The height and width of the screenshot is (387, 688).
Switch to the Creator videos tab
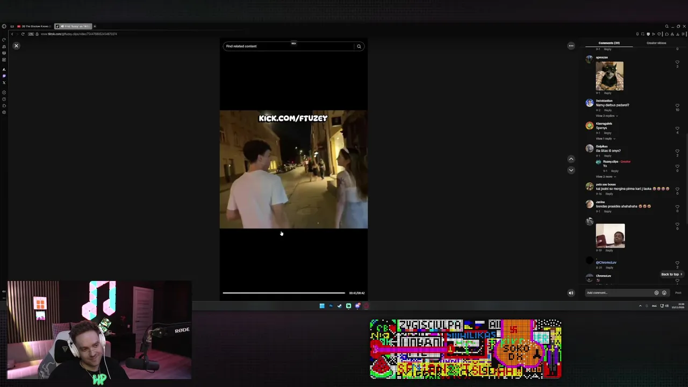click(x=656, y=43)
